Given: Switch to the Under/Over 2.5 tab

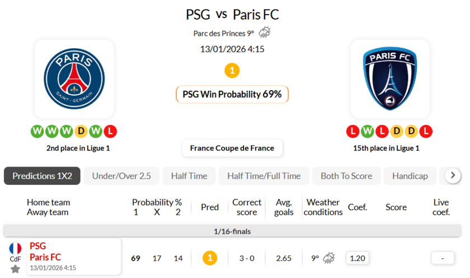Looking at the screenshot, I should (x=121, y=176).
